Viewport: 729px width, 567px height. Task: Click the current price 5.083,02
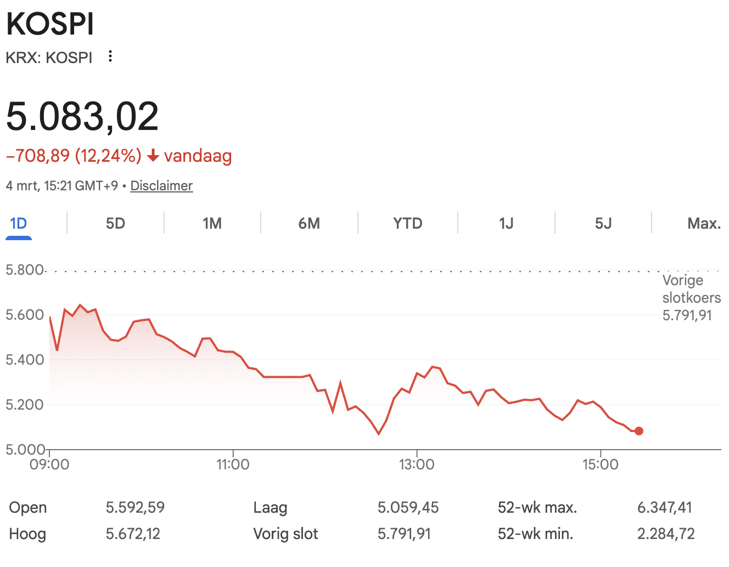click(x=82, y=117)
